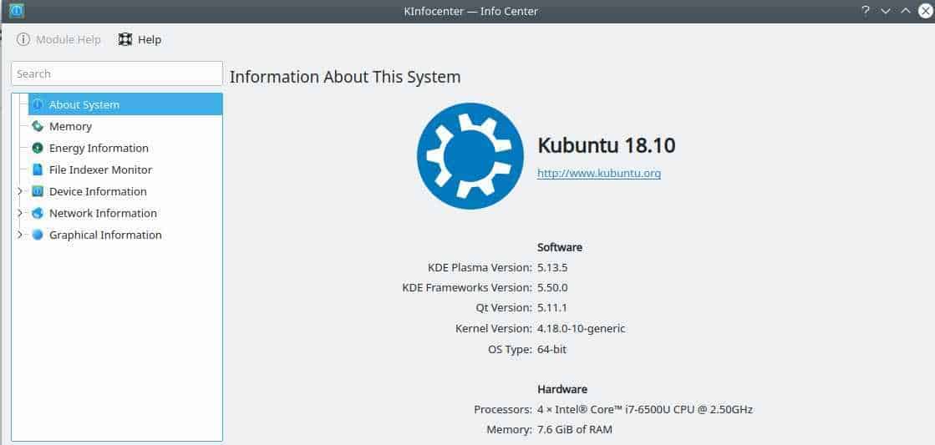Image resolution: width=935 pixels, height=445 pixels.
Task: Click the Hardware section heading
Action: point(562,390)
